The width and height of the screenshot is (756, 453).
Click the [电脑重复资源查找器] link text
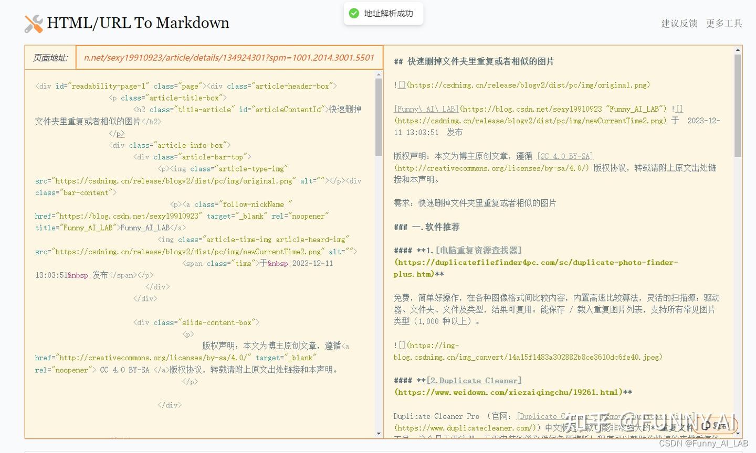[478, 251]
